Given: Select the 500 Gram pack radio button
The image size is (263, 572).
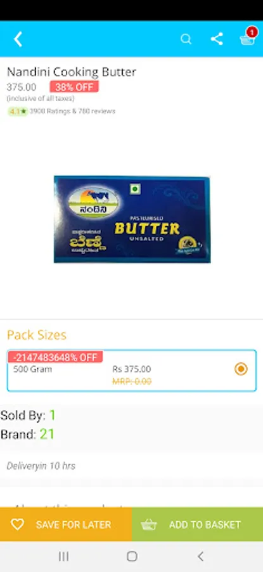Looking at the screenshot, I should (241, 369).
